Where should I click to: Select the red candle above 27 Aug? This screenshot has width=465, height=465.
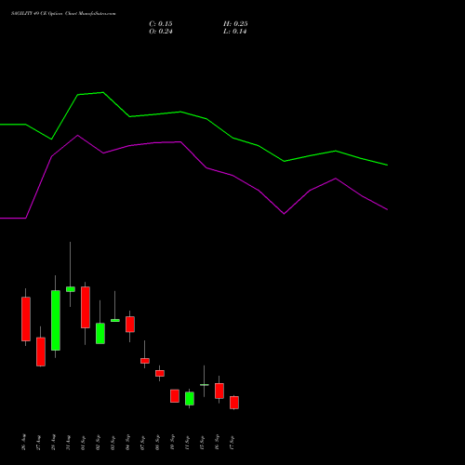(41, 352)
